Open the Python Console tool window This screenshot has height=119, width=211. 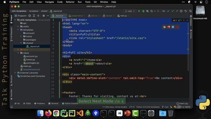(x=70, y=103)
